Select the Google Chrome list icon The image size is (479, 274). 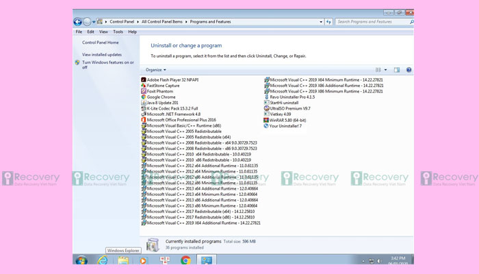click(x=144, y=97)
